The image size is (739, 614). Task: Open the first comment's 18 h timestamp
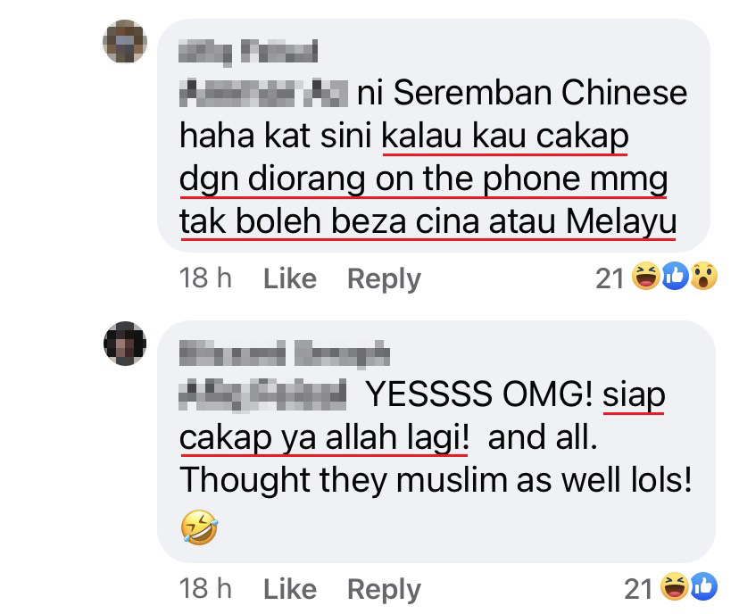pos(205,278)
